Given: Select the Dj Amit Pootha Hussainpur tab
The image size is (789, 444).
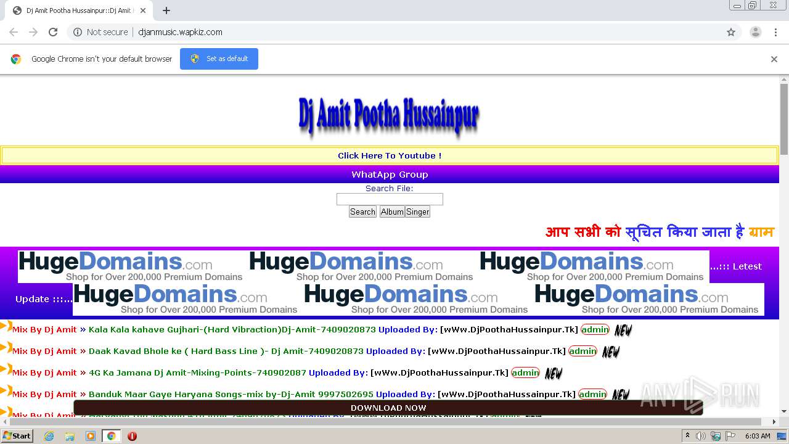Looking at the screenshot, I should coord(78,10).
